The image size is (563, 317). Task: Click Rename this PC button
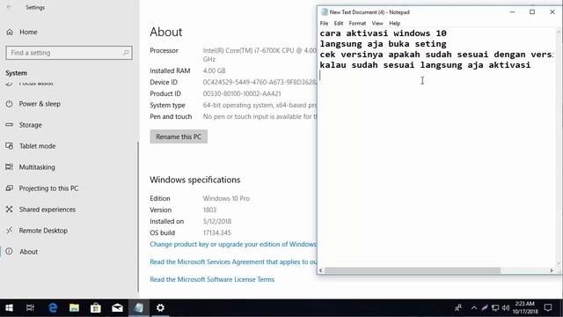tap(179, 136)
